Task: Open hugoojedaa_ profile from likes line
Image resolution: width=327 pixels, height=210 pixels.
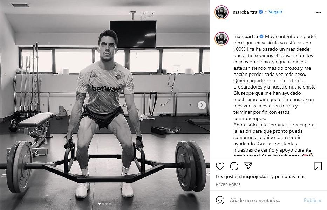Action: click(x=256, y=177)
